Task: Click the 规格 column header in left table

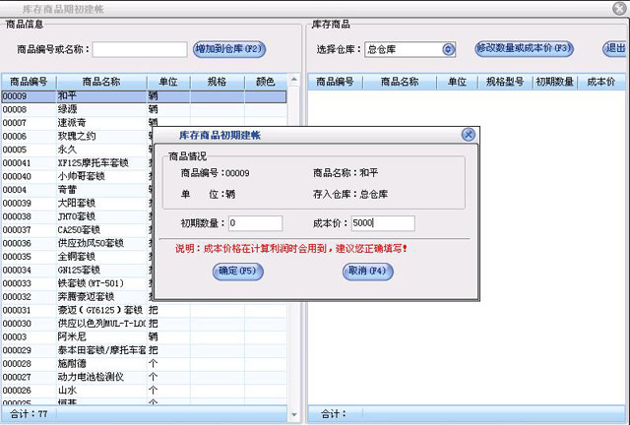Action: pyautogui.click(x=217, y=83)
